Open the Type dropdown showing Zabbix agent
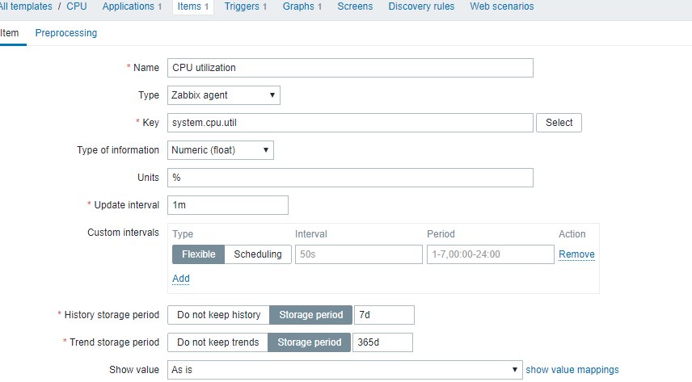Screen dimensions: 692x382 pos(224,95)
